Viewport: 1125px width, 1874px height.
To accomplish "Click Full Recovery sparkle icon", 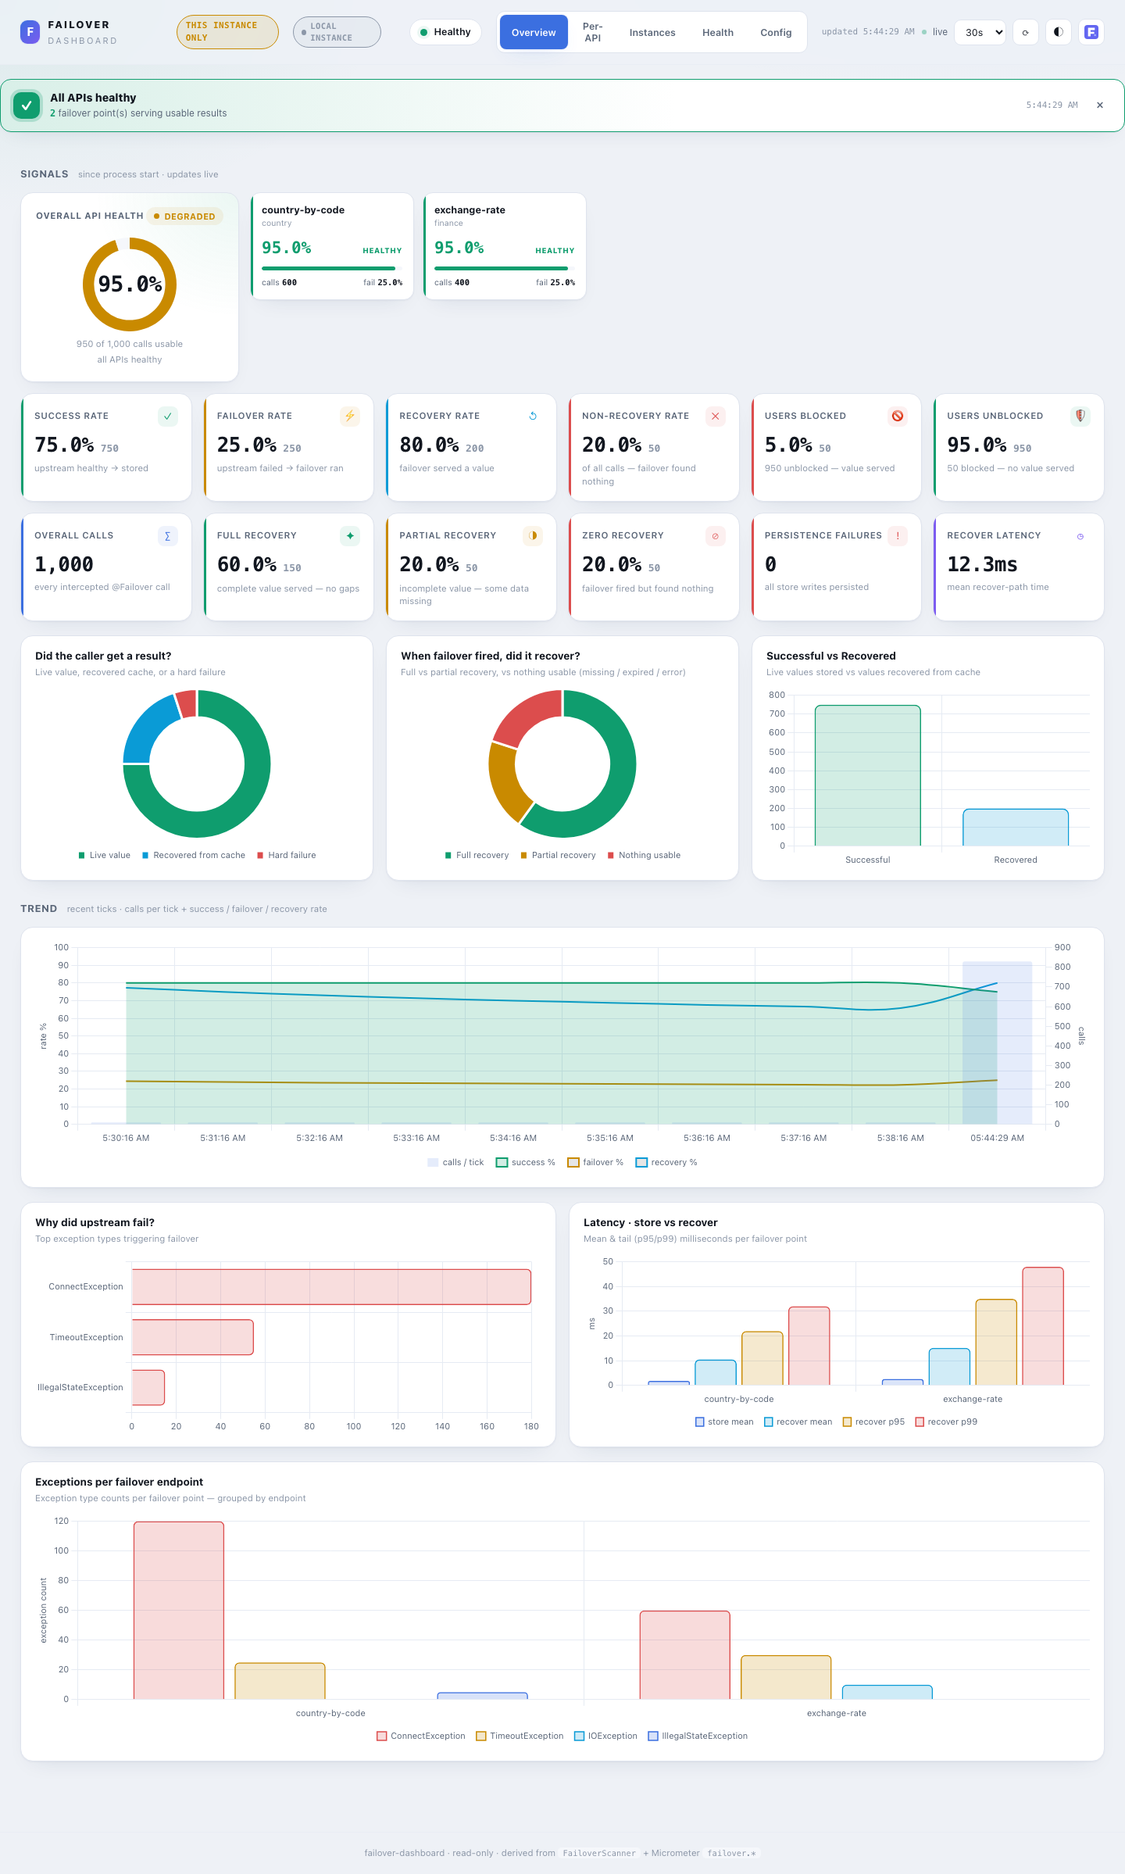I will pos(350,536).
